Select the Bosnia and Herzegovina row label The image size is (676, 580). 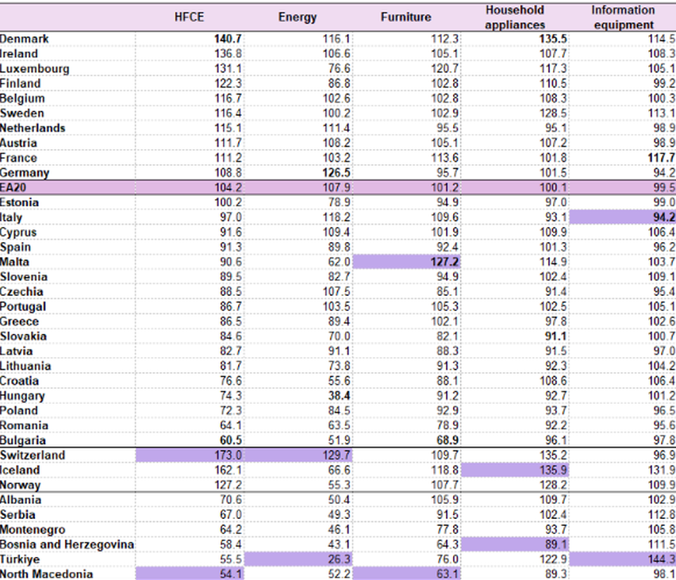[67, 544]
